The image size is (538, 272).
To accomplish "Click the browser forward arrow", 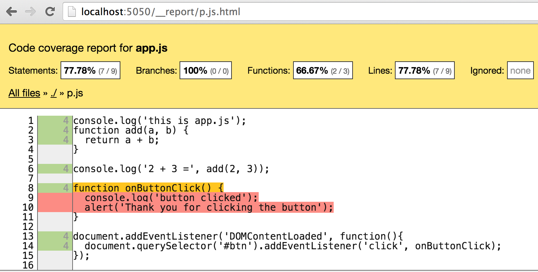I will coord(31,12).
